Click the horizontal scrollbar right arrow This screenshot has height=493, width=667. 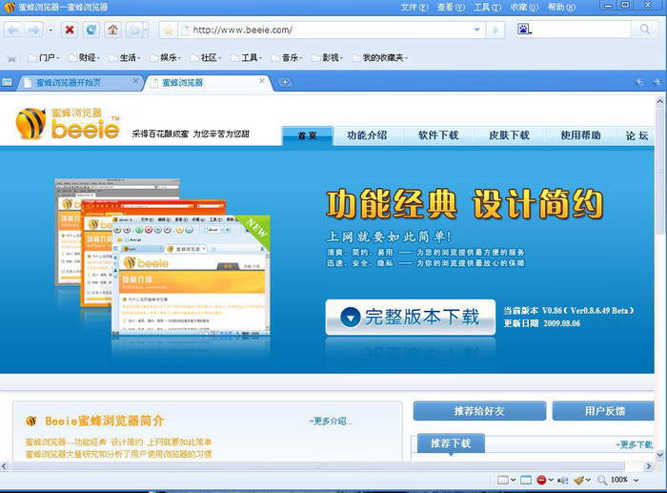coord(648,466)
